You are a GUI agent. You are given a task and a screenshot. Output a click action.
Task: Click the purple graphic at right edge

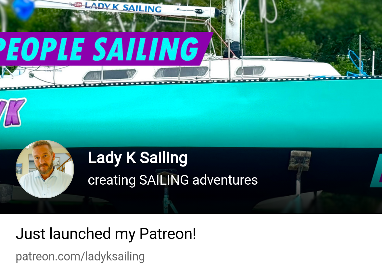click(376, 171)
